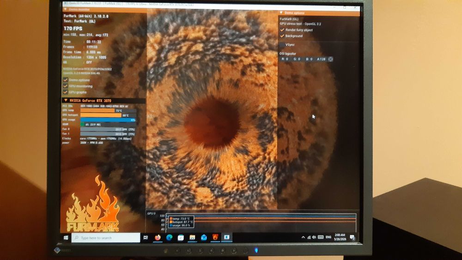Click the power 200W readout line

[83, 143]
